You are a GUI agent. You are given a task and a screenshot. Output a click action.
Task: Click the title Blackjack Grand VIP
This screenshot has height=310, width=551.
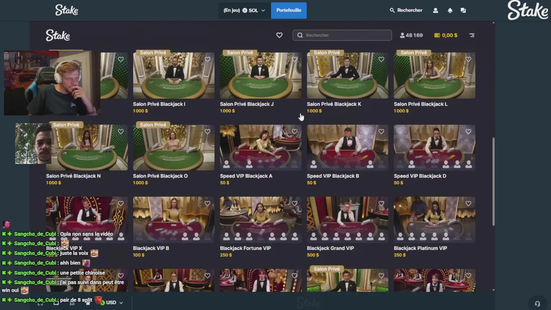coord(330,248)
